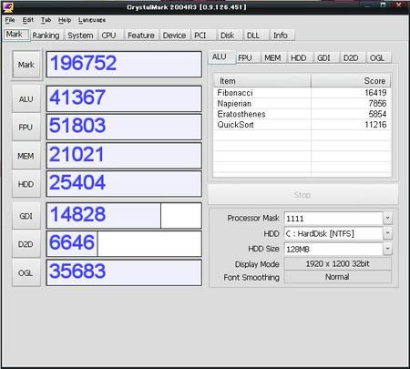410x369 pixels.
Task: Show the MEM score details tab
Action: [272, 57]
